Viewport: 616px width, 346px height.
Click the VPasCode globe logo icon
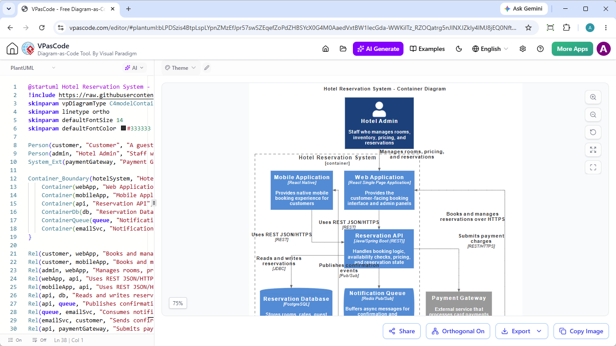coord(28,49)
